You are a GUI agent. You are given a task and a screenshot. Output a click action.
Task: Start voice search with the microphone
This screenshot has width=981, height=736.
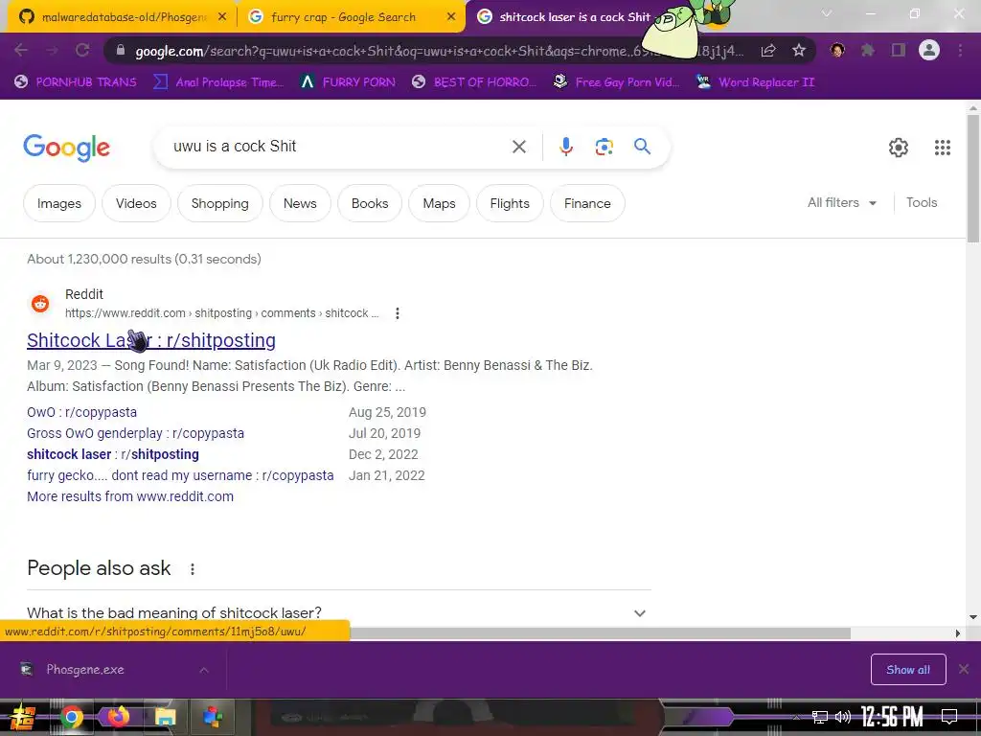click(x=565, y=147)
